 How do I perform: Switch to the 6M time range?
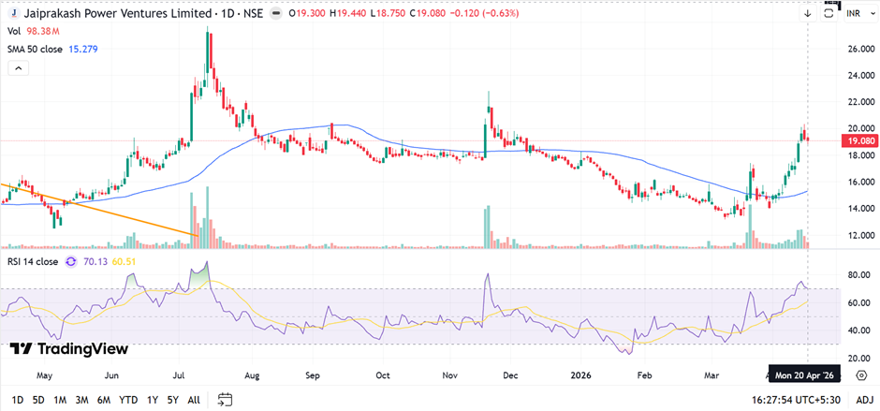(104, 399)
